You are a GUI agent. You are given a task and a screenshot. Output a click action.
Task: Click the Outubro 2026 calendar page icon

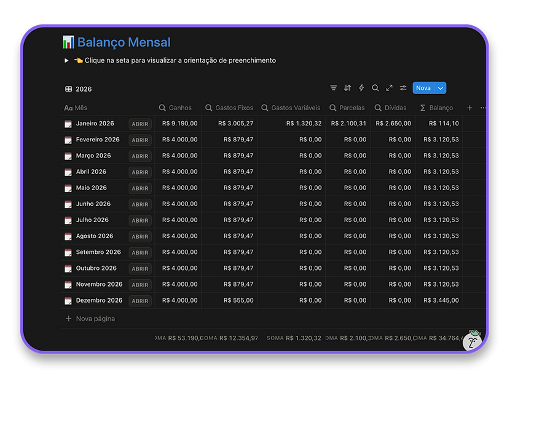click(x=68, y=269)
